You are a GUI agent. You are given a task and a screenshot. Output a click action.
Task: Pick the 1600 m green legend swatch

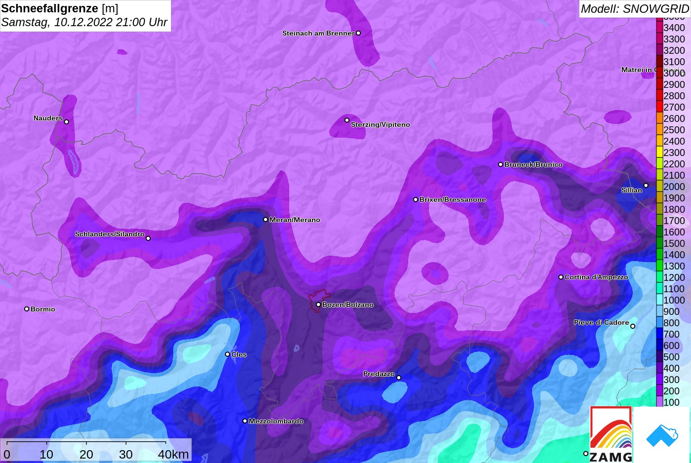pyautogui.click(x=659, y=232)
